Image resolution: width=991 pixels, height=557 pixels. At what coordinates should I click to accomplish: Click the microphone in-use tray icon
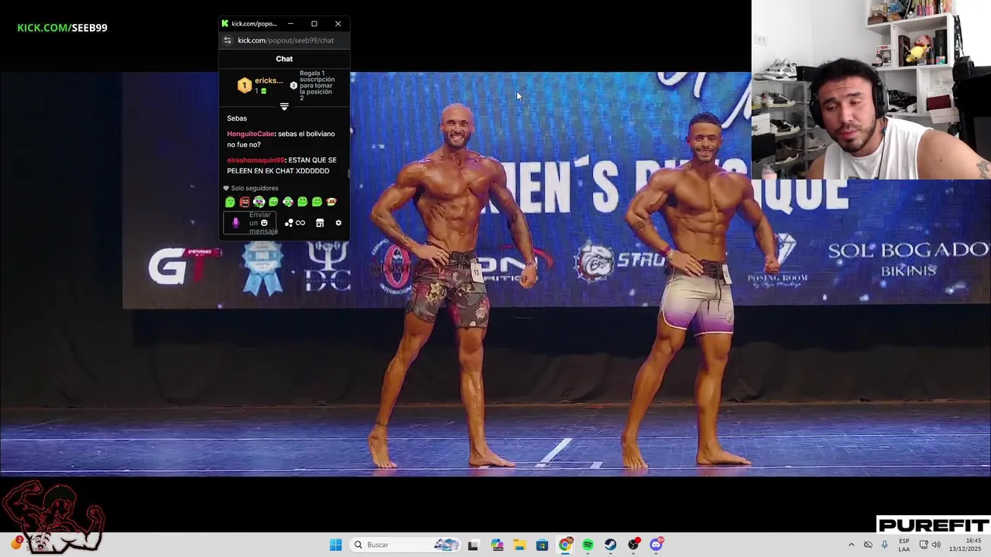tap(884, 545)
